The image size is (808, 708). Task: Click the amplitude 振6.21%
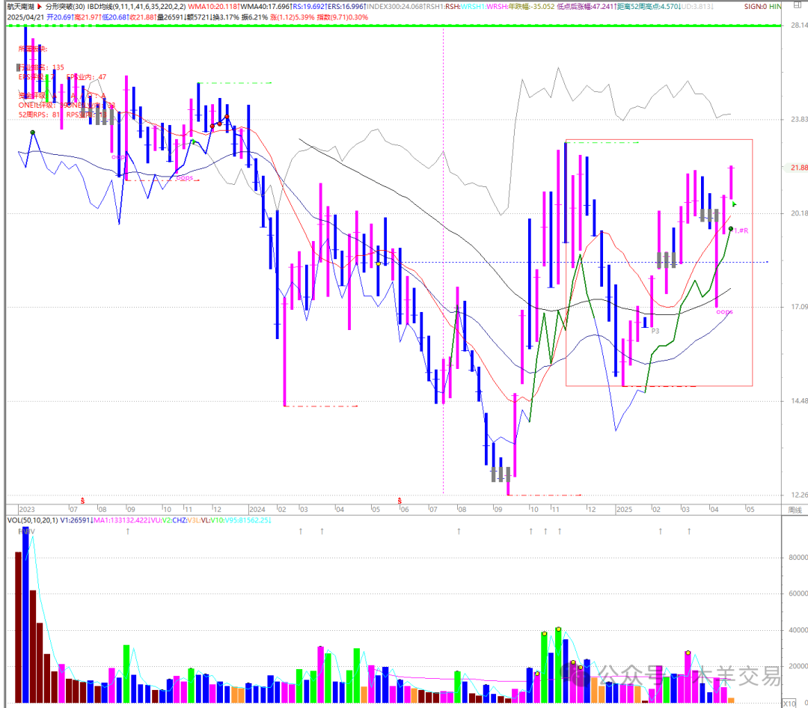tap(254, 17)
